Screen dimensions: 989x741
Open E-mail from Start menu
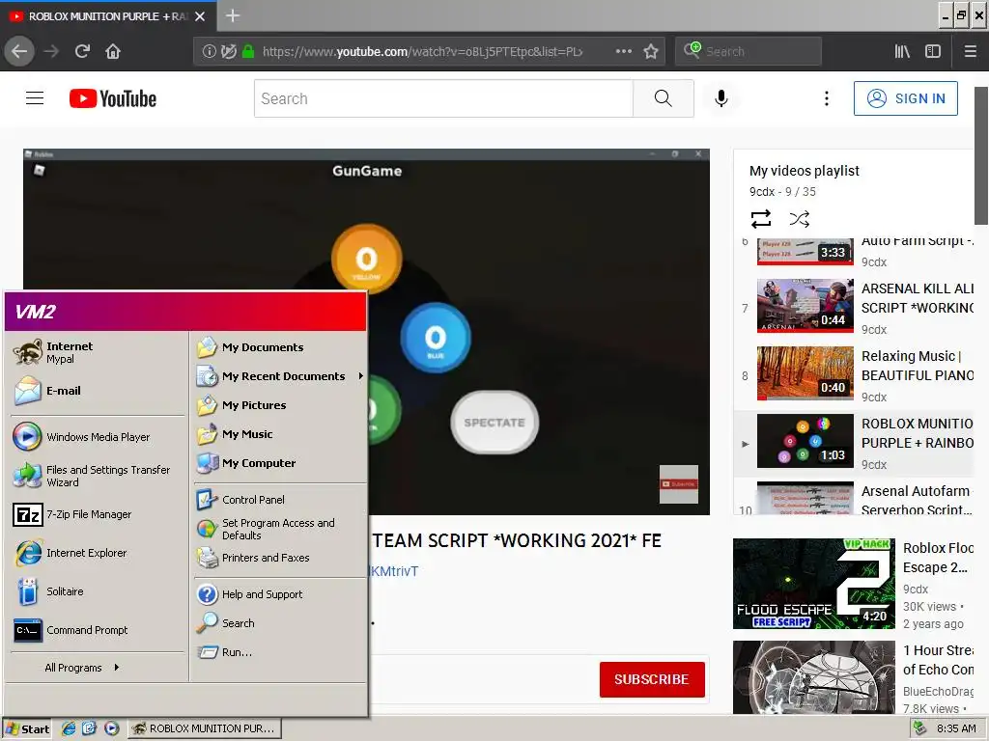(98, 391)
